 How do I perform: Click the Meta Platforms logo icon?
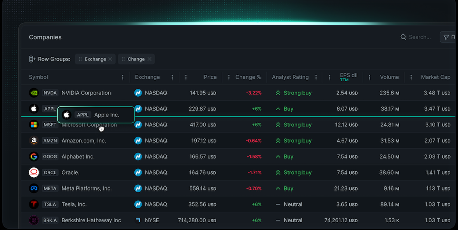coord(34,189)
